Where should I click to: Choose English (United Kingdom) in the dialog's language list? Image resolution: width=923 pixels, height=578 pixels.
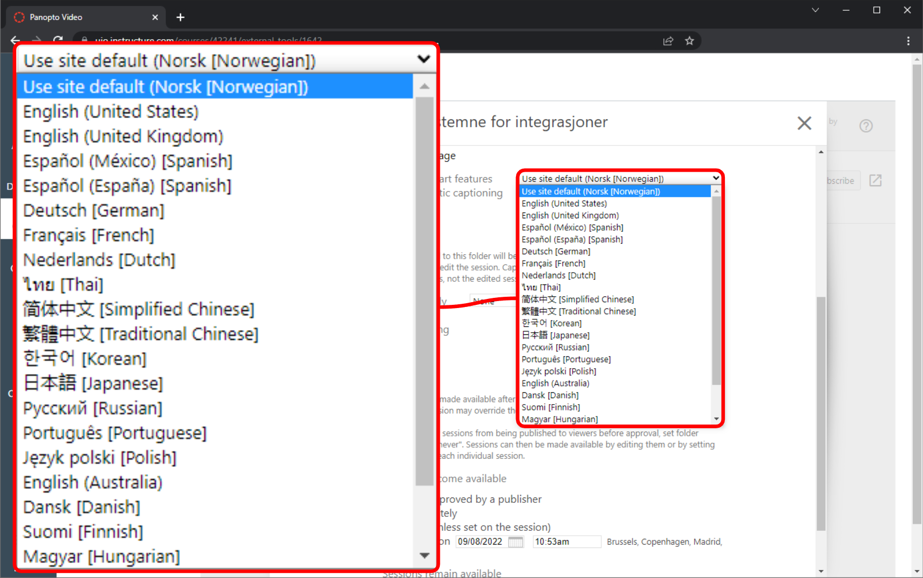pos(615,215)
